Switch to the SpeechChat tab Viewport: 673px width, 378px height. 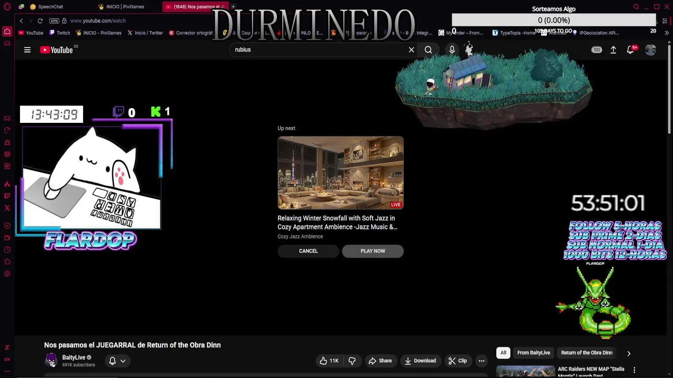46,7
